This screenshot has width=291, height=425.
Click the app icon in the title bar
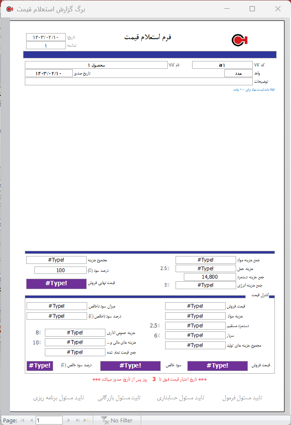(9, 9)
